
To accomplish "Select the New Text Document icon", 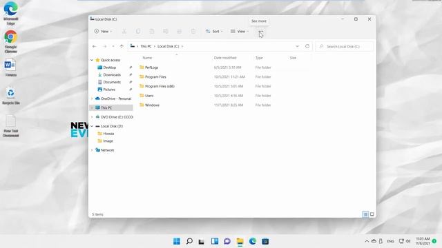I will 11,126.
